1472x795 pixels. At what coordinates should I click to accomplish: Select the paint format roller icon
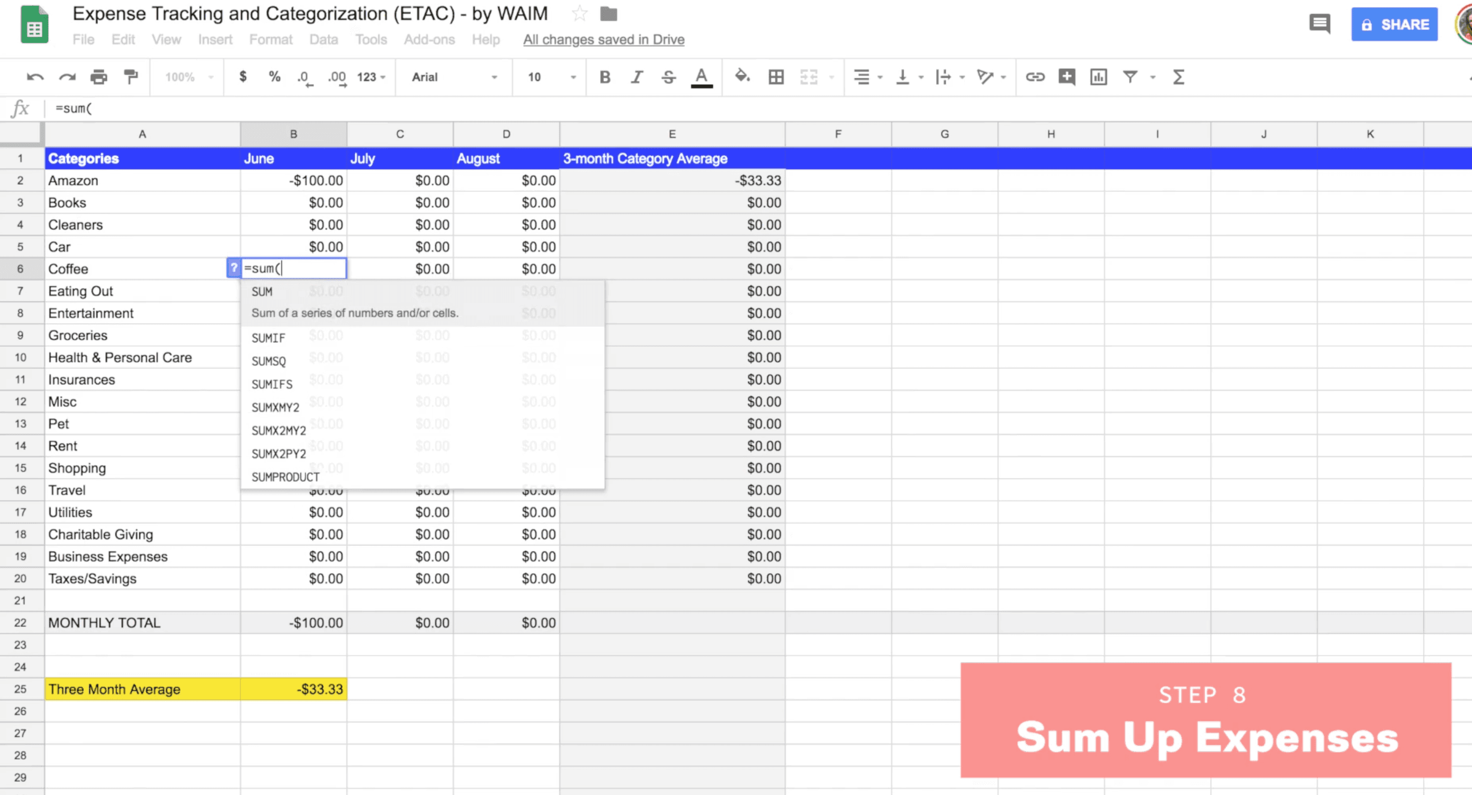(131, 77)
